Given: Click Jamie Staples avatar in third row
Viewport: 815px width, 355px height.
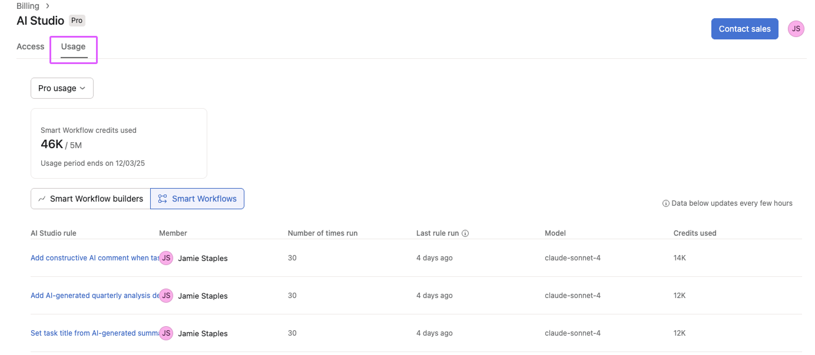Looking at the screenshot, I should pyautogui.click(x=166, y=333).
